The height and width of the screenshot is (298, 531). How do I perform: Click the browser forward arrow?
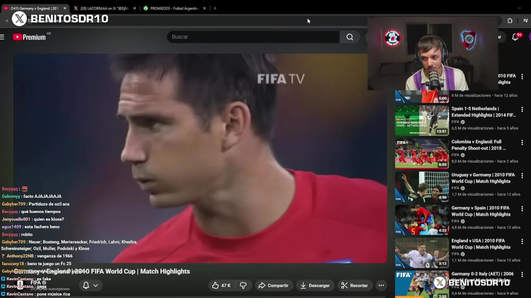pyautogui.click(x=6, y=21)
